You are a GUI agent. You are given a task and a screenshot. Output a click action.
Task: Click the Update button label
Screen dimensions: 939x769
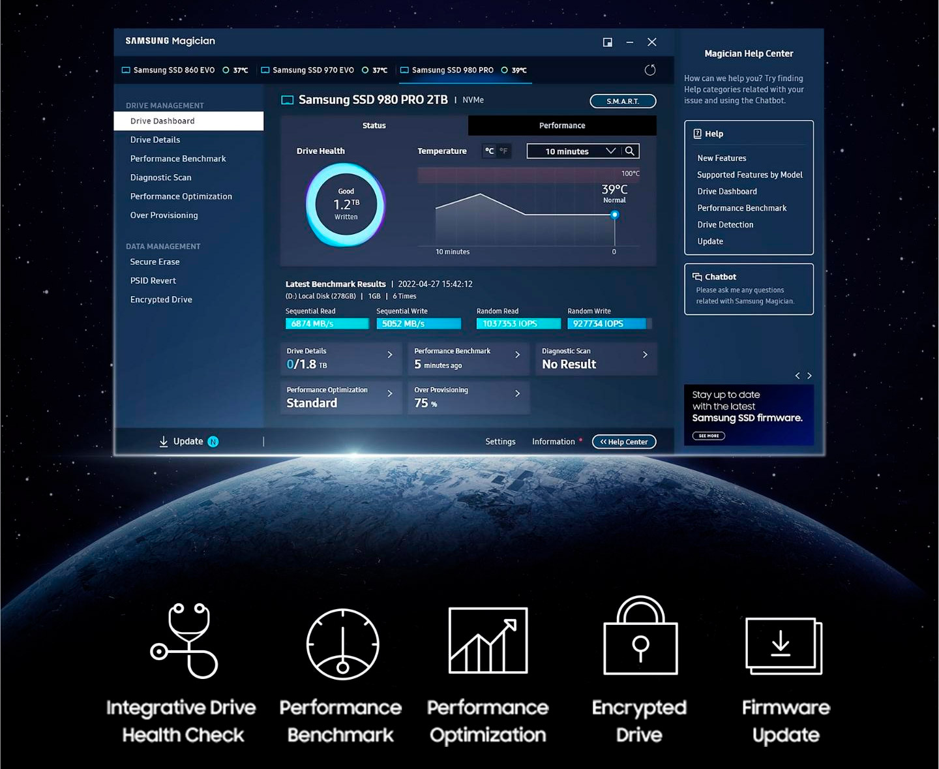point(188,442)
